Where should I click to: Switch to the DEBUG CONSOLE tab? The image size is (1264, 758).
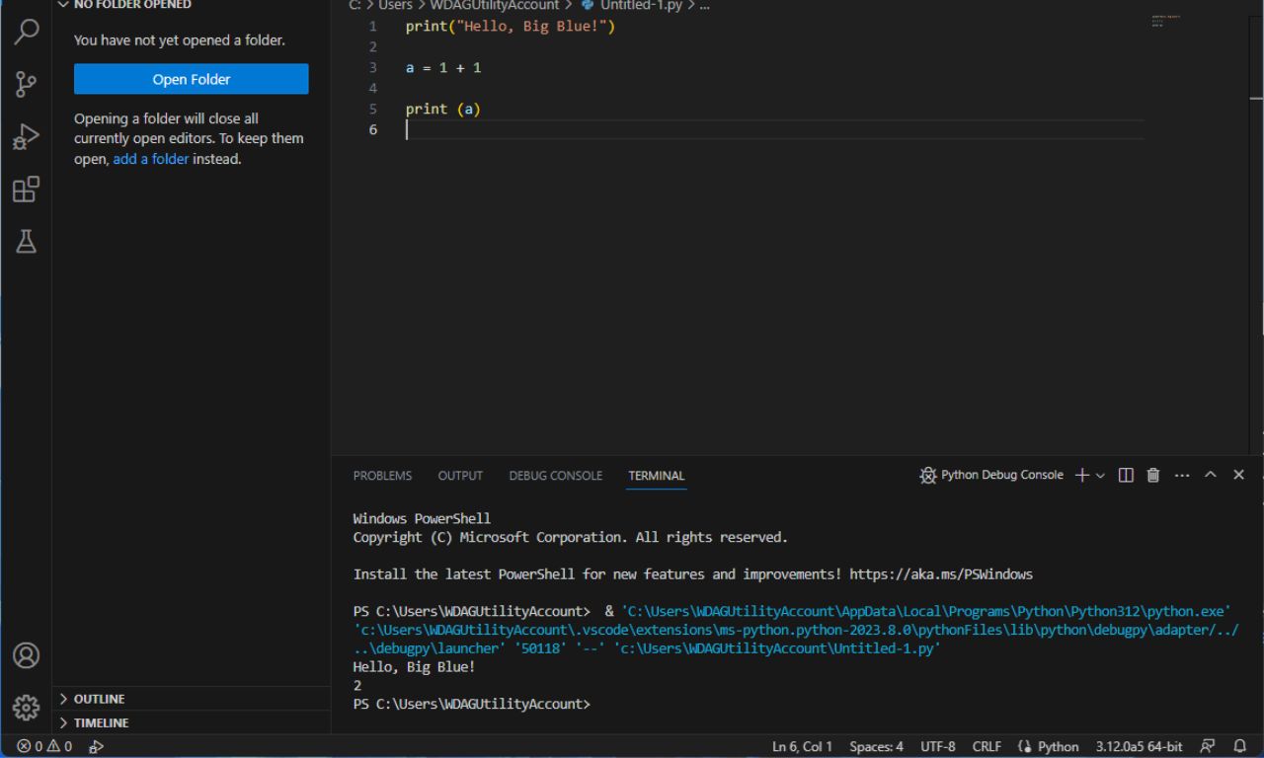coord(555,476)
